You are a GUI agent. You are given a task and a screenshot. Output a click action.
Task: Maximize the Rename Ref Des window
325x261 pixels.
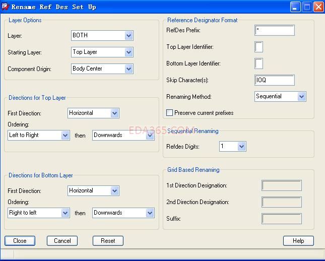coord(307,7)
